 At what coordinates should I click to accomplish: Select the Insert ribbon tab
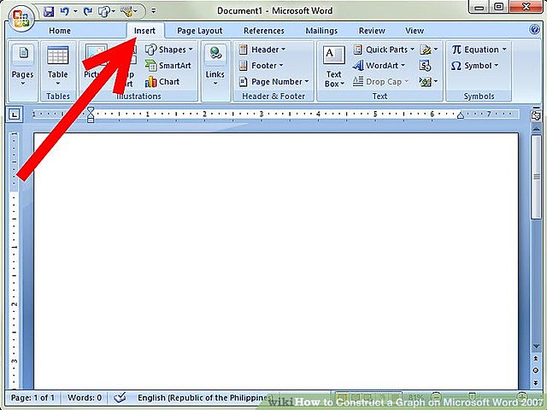[144, 31]
